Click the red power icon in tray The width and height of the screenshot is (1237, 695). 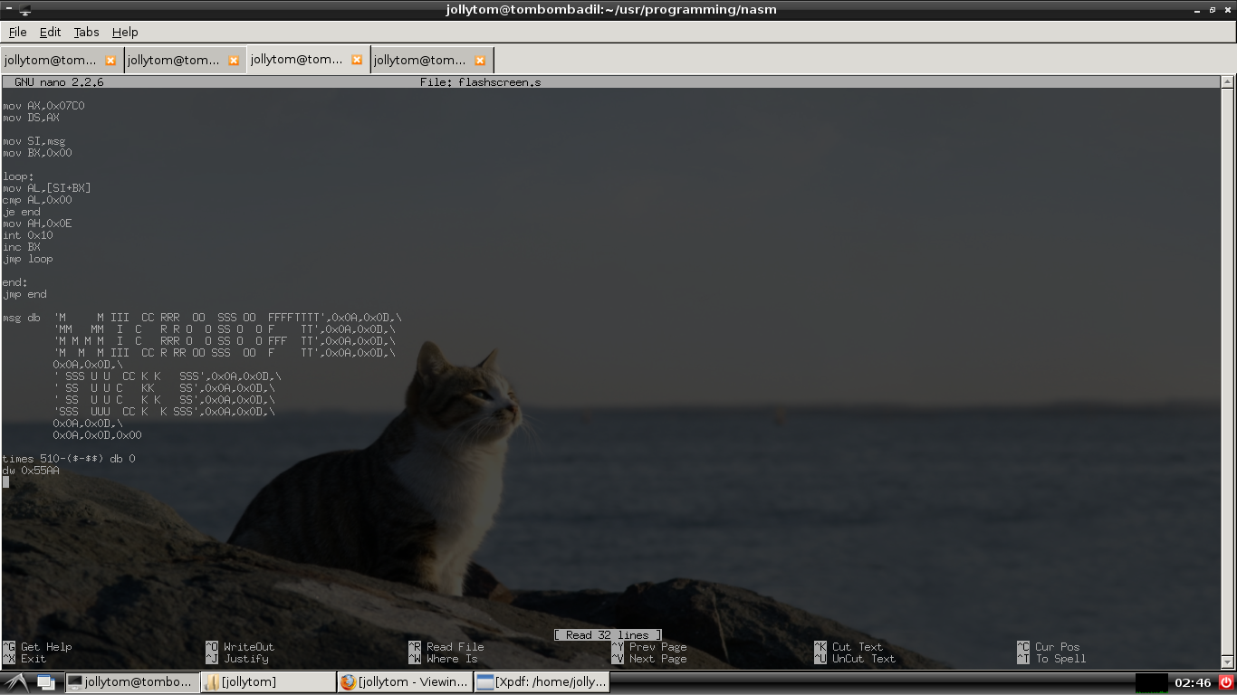(1226, 682)
